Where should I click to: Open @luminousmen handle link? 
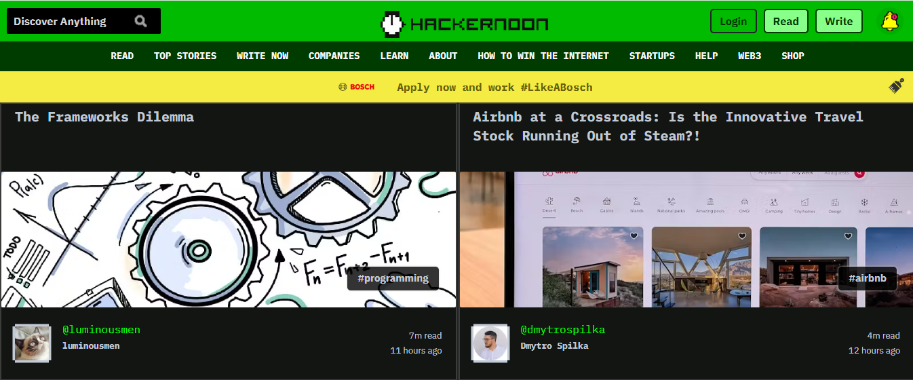pyautogui.click(x=101, y=330)
